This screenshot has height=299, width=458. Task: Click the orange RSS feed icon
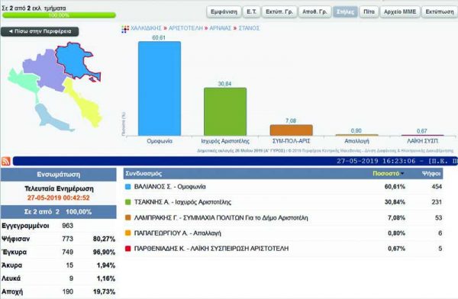[6, 161]
